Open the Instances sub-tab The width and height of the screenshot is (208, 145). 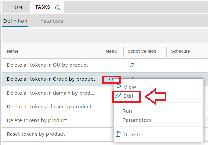tap(51, 21)
